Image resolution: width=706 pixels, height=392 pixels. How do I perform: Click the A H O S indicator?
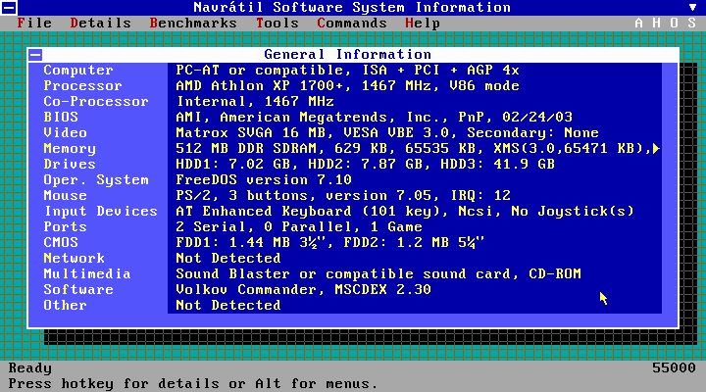coord(668,23)
